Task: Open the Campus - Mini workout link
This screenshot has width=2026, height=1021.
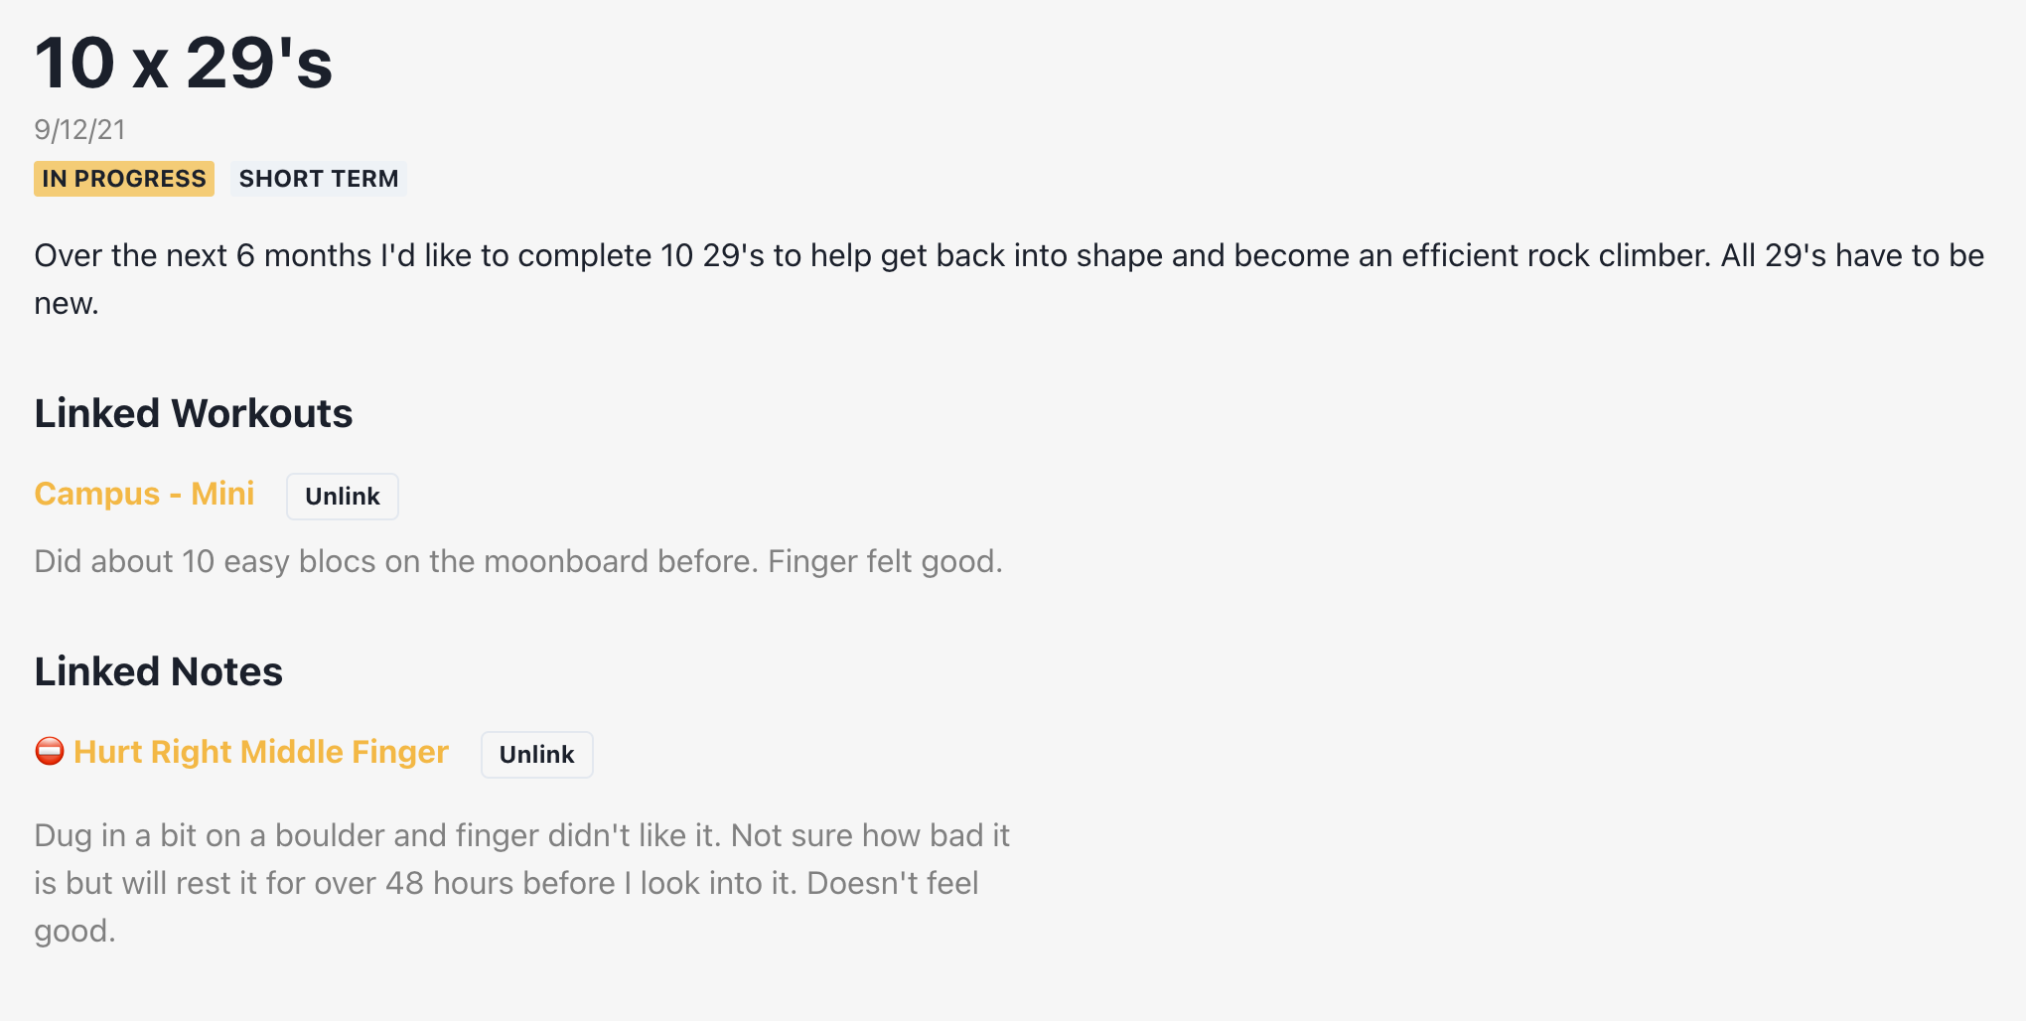Action: click(144, 494)
